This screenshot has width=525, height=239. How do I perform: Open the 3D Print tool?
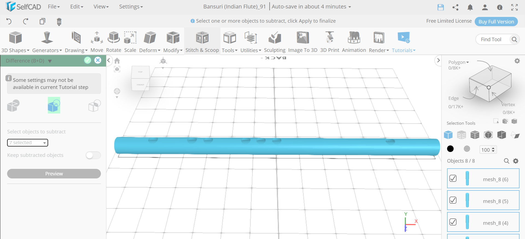click(329, 41)
